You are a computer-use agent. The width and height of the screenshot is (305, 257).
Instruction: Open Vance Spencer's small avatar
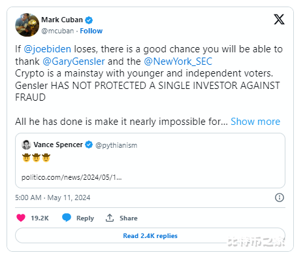pyautogui.click(x=26, y=145)
